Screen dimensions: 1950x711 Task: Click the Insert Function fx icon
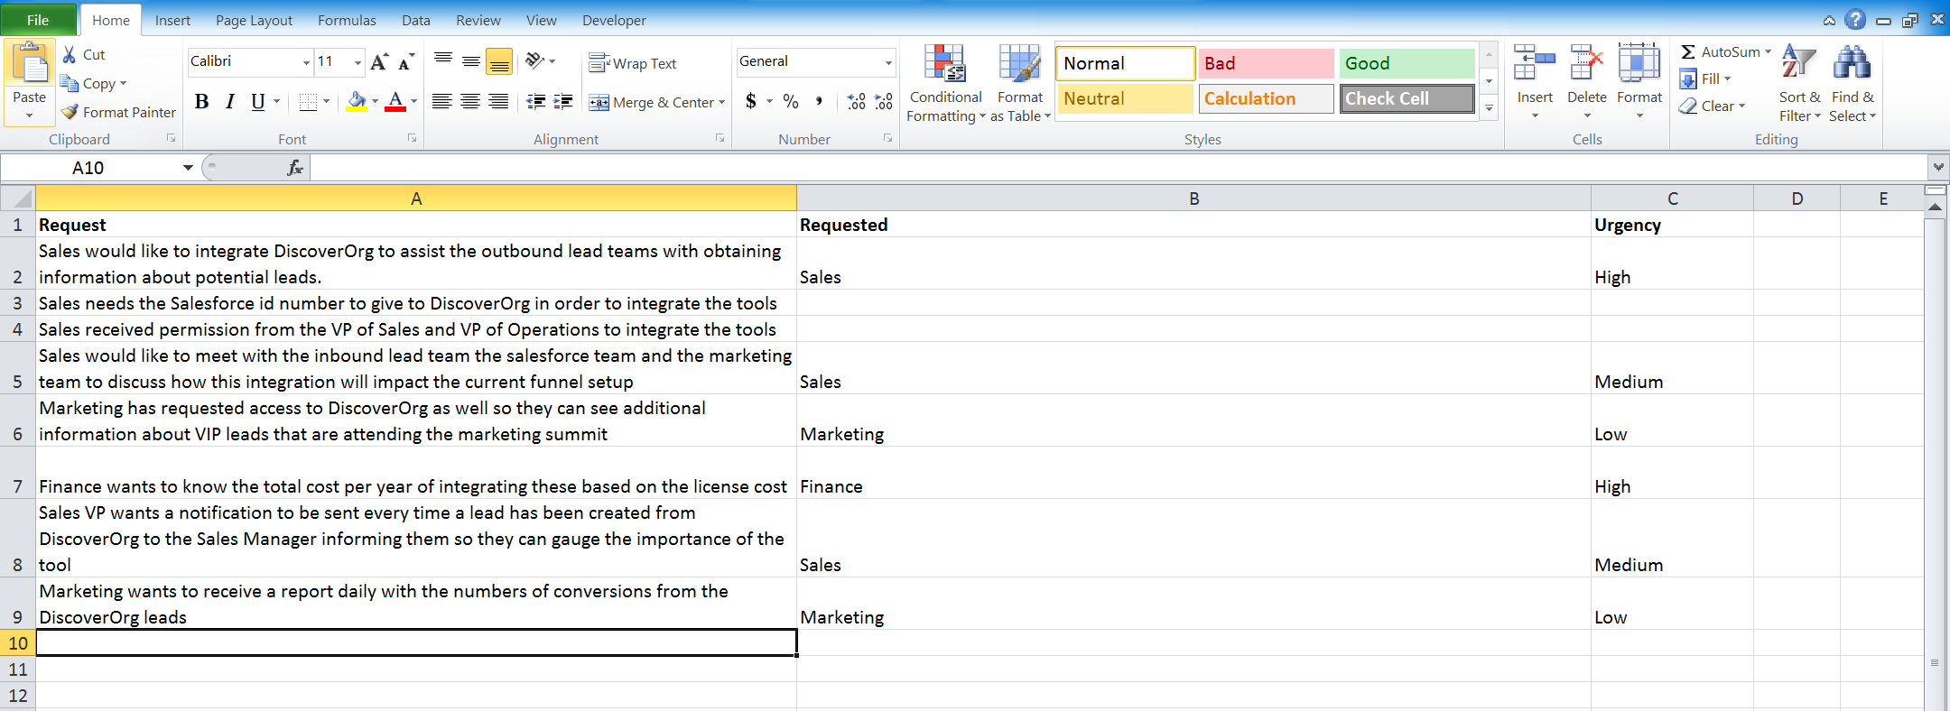pyautogui.click(x=294, y=168)
